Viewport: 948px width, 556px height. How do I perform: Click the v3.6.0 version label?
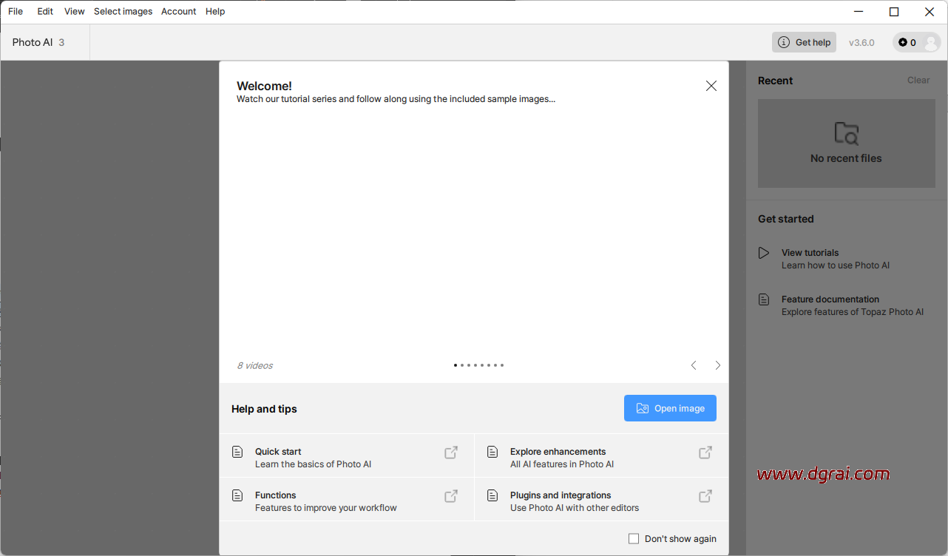861,43
